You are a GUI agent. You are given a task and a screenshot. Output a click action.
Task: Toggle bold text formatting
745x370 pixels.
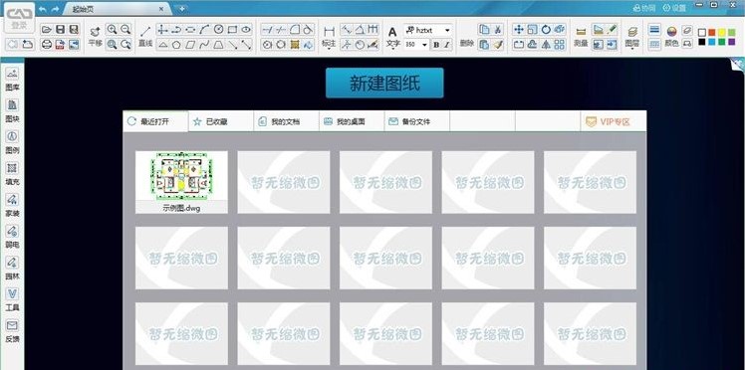click(436, 45)
